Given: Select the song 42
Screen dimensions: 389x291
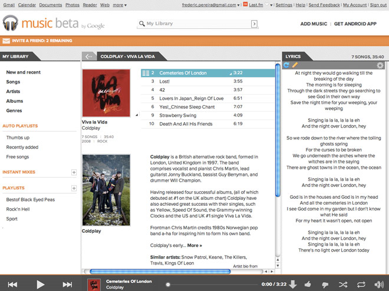Looking at the screenshot, I should point(208,90).
